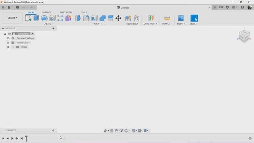Select the Press Pull tool
This screenshot has height=143, width=254.
[x=78, y=18]
